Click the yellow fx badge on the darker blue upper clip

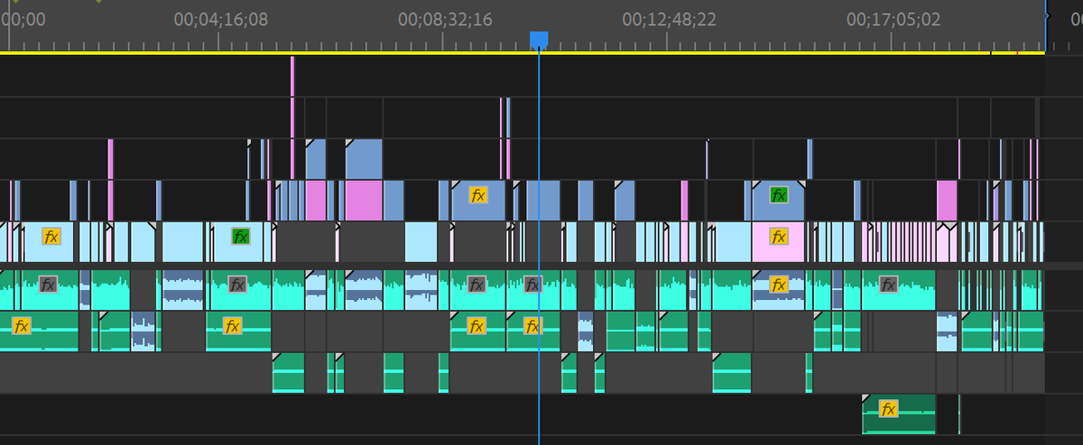tap(478, 194)
